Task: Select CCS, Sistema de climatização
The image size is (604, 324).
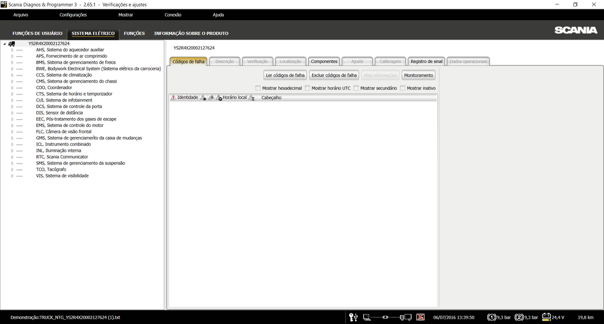Action: click(x=64, y=75)
